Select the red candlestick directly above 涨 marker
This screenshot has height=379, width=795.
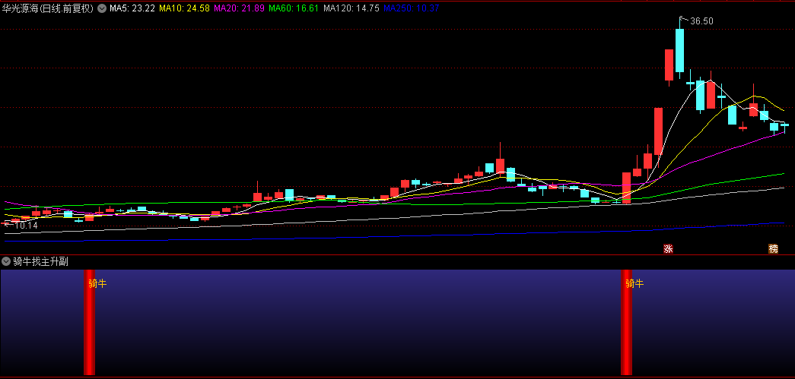click(x=669, y=65)
